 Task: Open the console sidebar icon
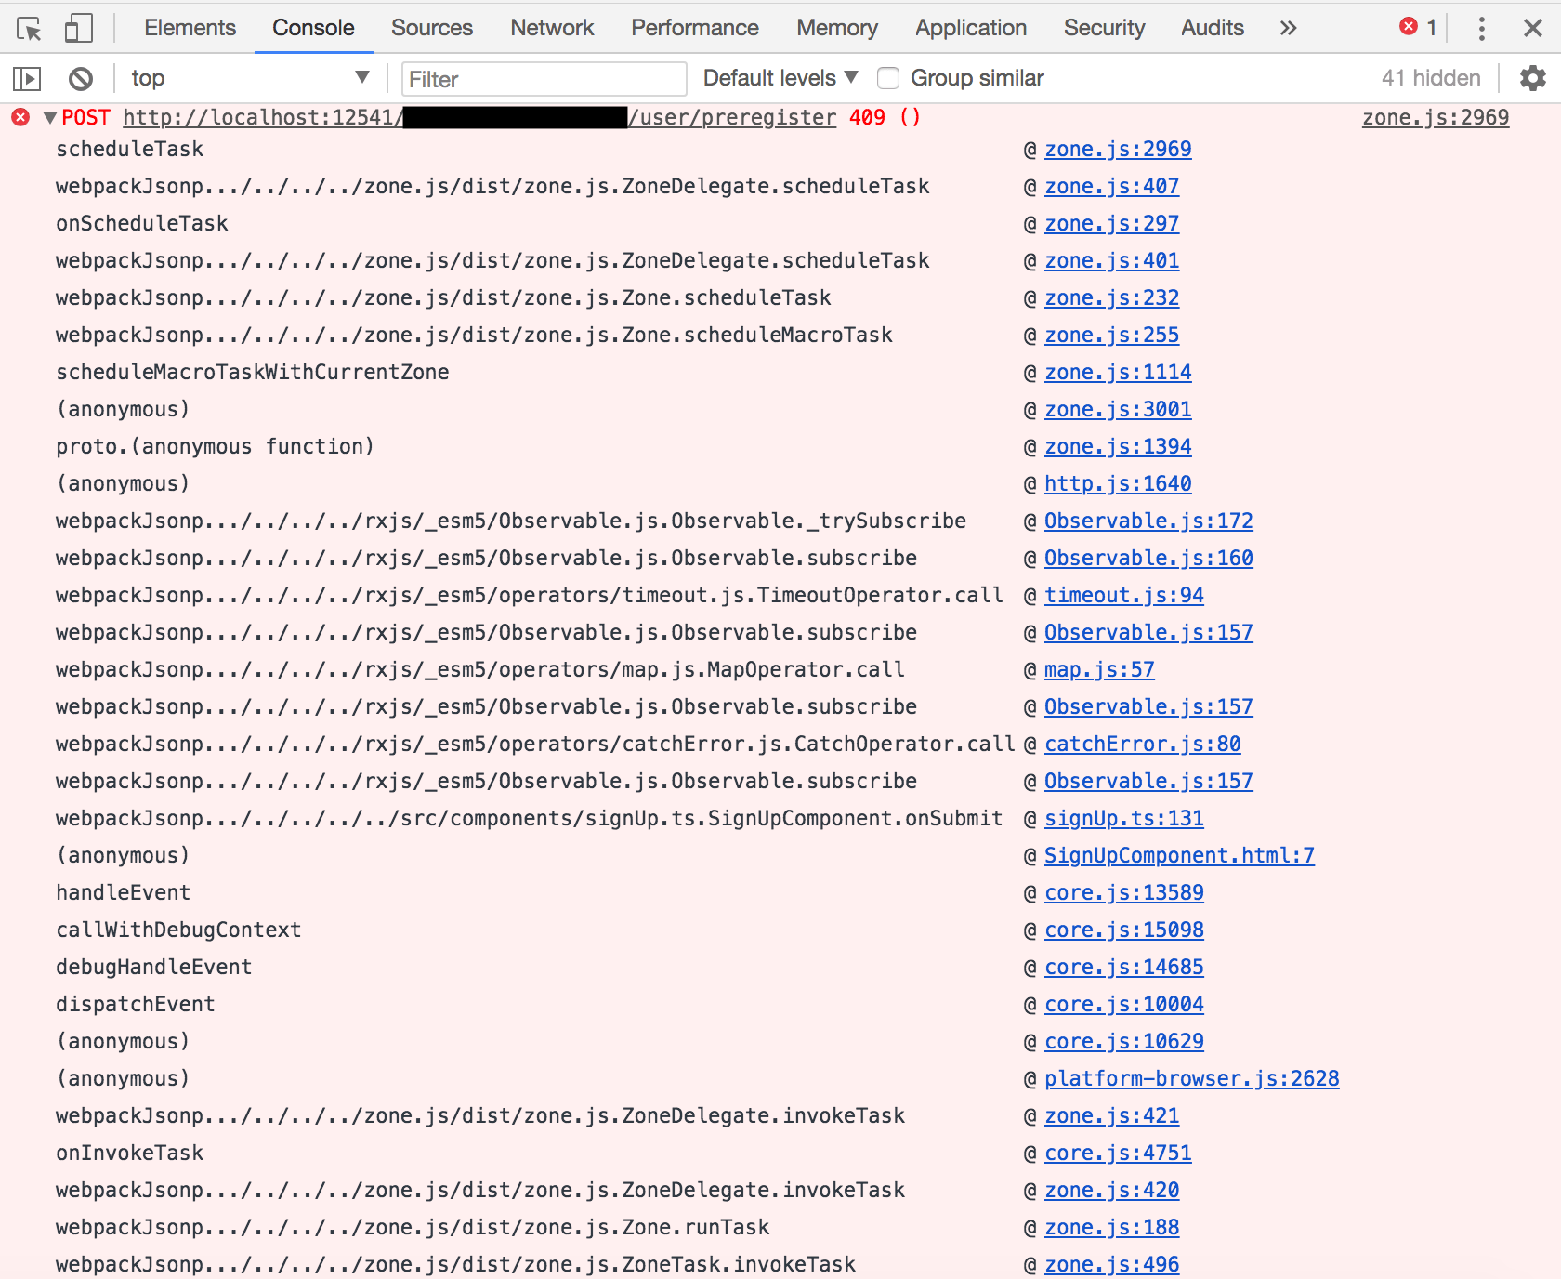click(27, 78)
